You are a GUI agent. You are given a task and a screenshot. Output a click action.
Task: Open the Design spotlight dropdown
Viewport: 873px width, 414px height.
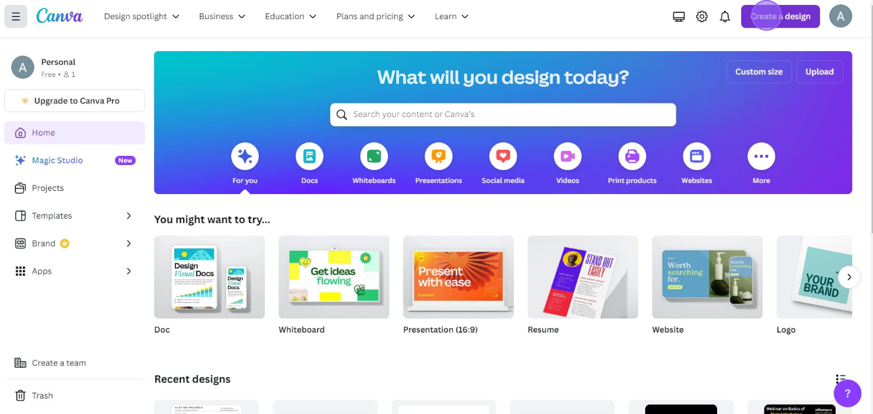(x=142, y=17)
